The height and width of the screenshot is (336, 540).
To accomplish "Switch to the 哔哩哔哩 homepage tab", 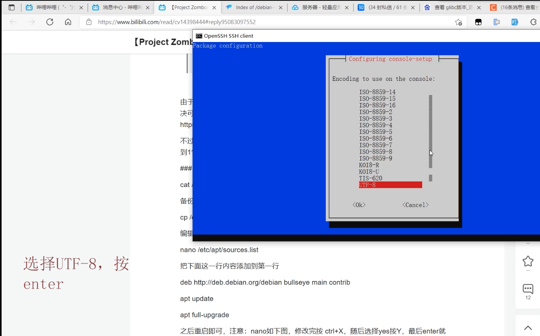I will pos(55,7).
